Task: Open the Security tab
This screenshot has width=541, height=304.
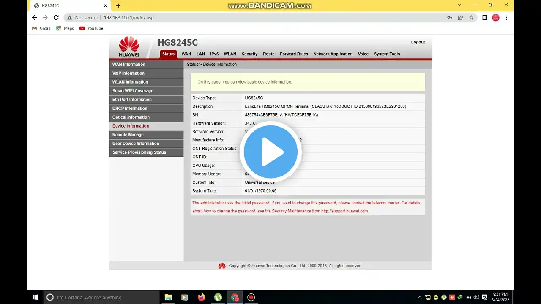Action: pyautogui.click(x=249, y=54)
